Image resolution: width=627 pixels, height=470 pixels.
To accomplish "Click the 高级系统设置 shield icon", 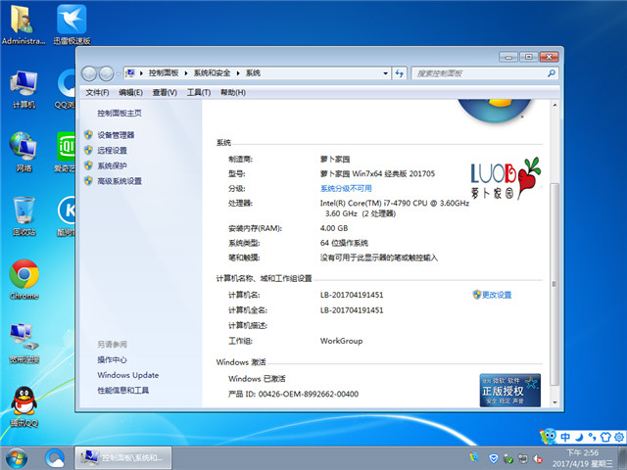I will click(88, 180).
